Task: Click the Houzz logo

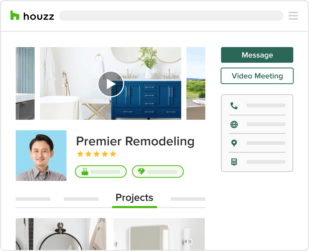Action: tap(32, 15)
